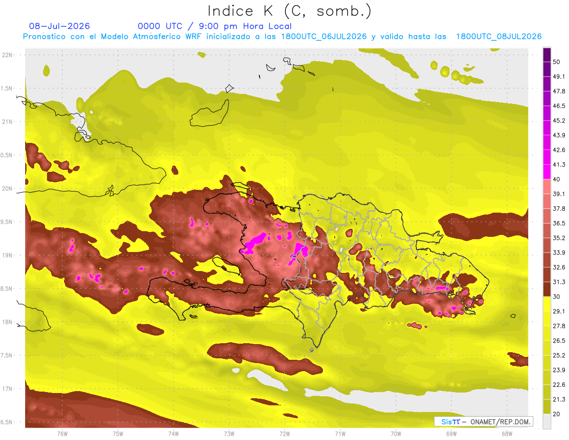The height and width of the screenshot is (440, 569).
Task: Click the "76W" longitude axis label
Action: pyautogui.click(x=62, y=434)
